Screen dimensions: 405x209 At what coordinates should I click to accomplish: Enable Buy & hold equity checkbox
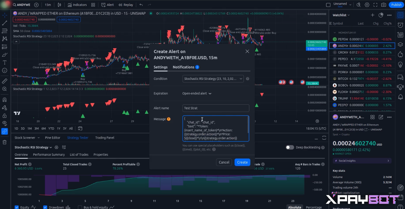(x=80, y=207)
